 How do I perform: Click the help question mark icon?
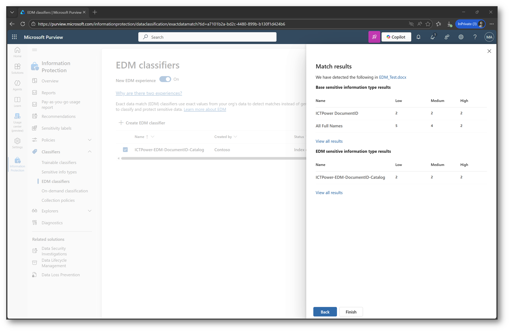[475, 37]
